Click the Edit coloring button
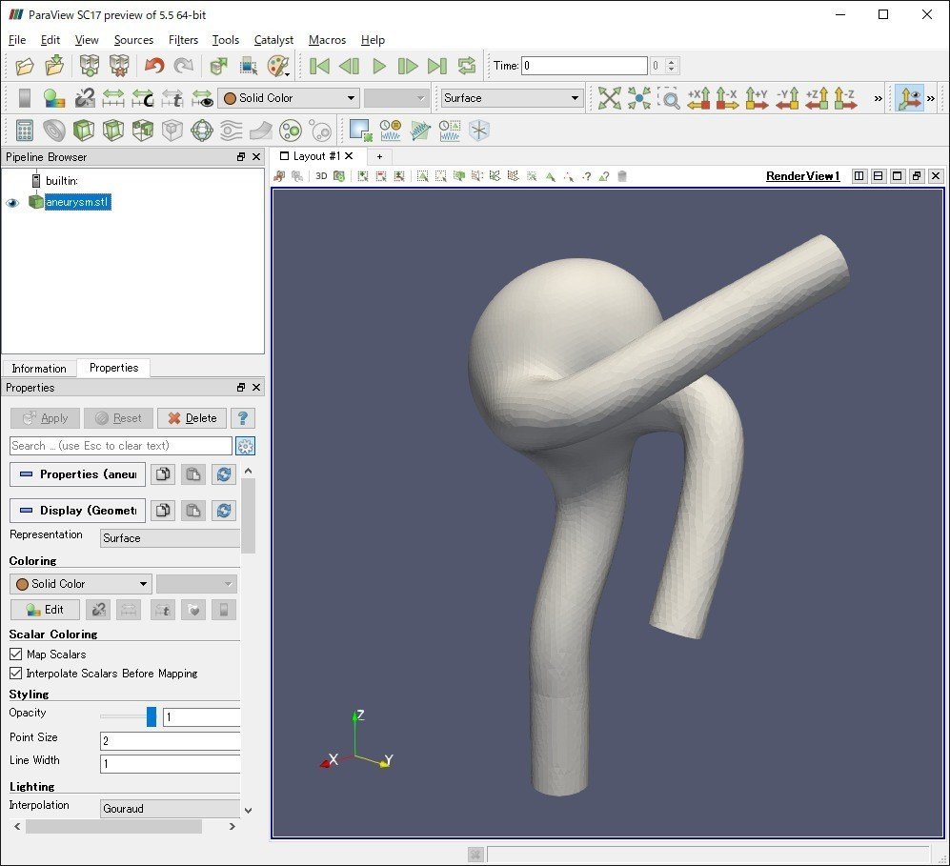Screen dimensions: 950x866 pyautogui.click(x=44, y=610)
